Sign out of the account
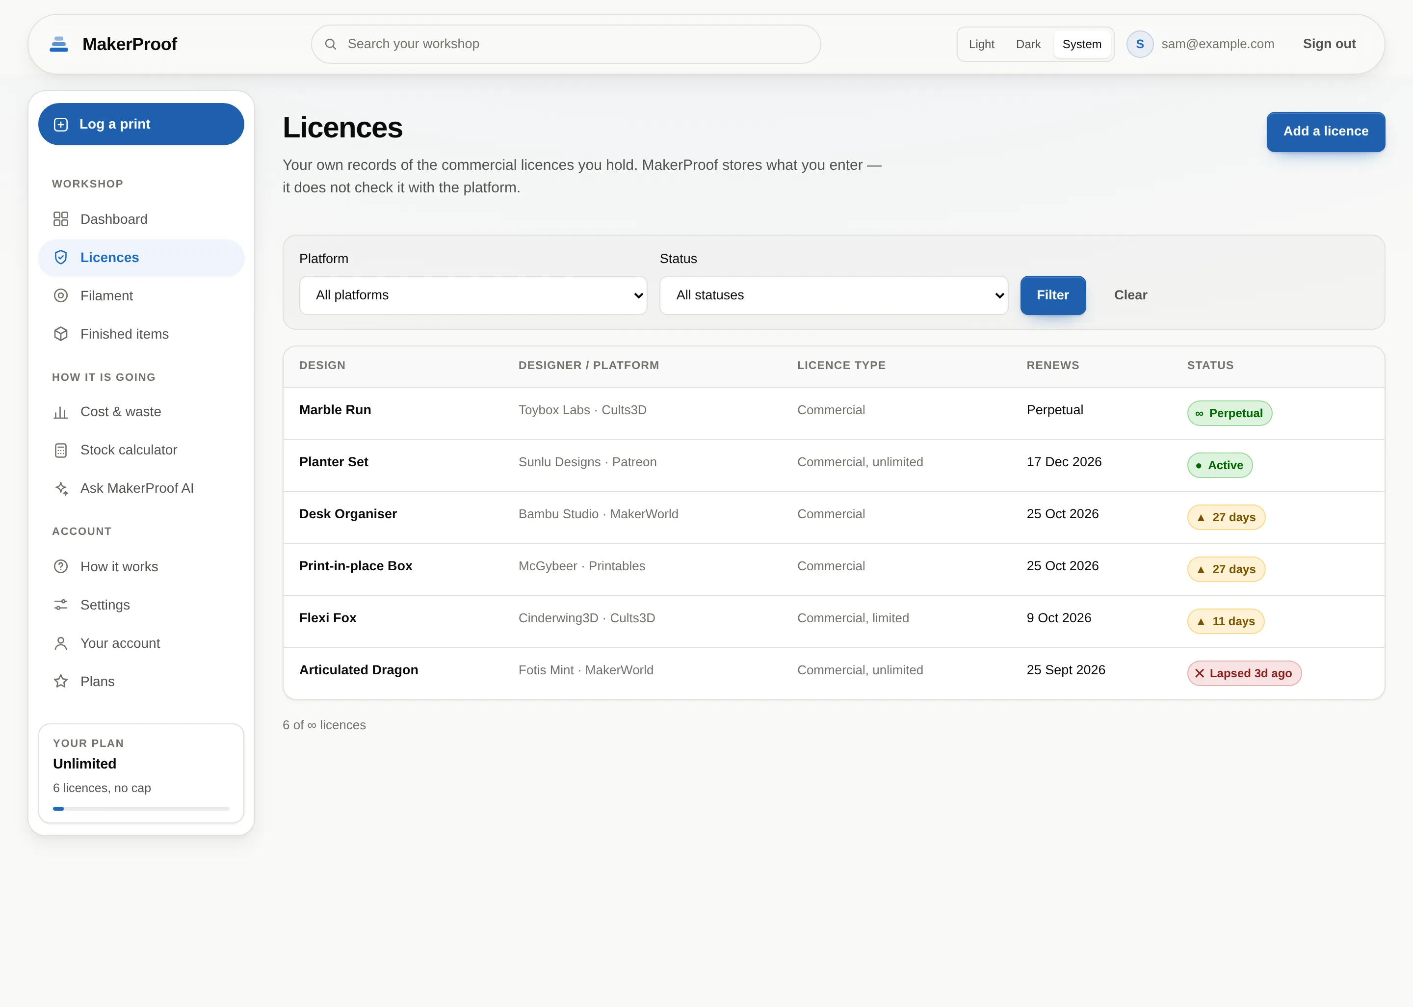This screenshot has height=1007, width=1413. pos(1329,44)
